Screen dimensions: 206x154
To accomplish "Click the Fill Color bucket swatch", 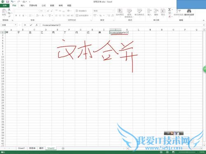I will tap(37, 16).
